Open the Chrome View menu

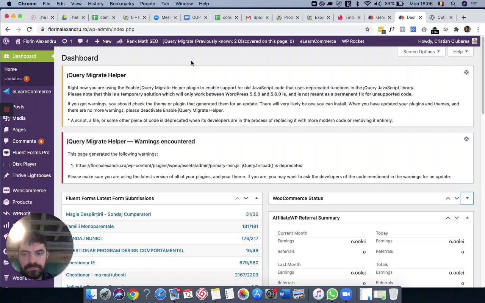(76, 4)
